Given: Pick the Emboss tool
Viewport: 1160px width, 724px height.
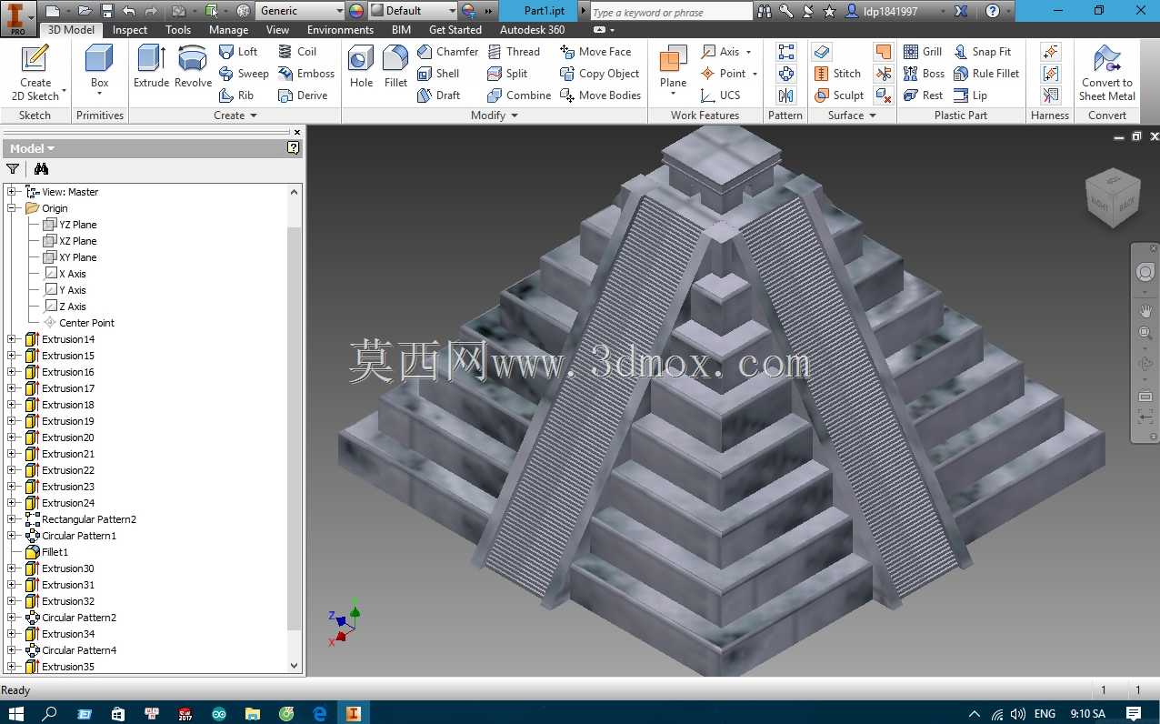Looking at the screenshot, I should point(306,74).
